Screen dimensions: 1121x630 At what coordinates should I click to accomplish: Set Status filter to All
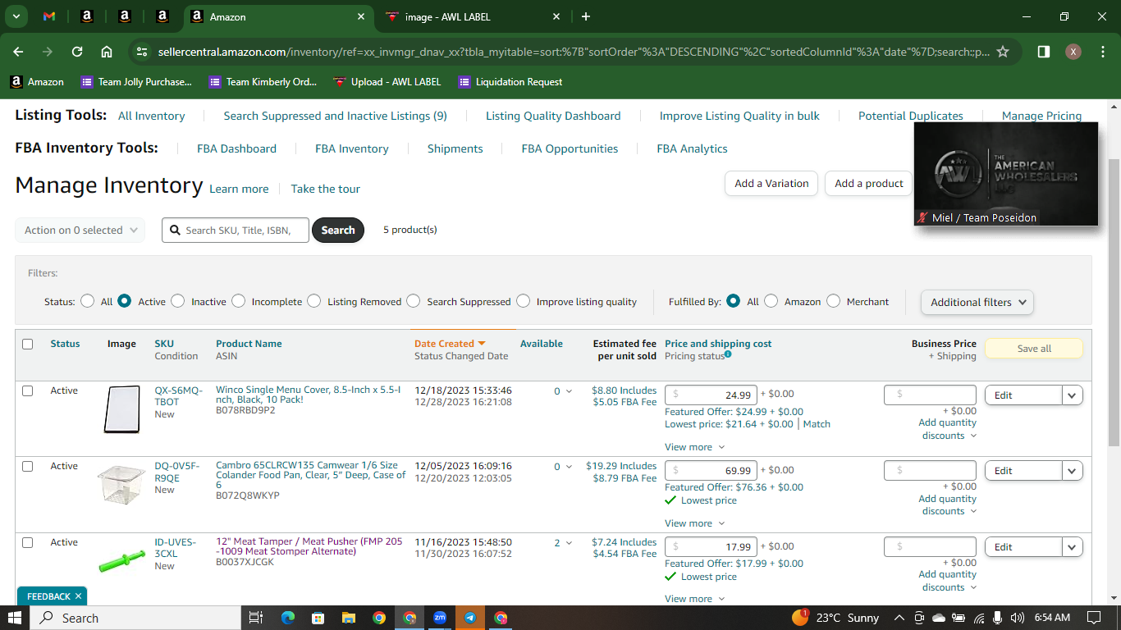coord(88,301)
